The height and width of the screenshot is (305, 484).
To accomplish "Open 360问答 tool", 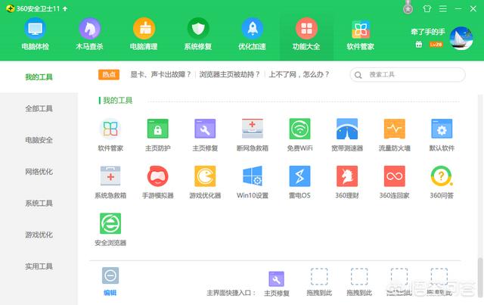I will pos(442,182).
